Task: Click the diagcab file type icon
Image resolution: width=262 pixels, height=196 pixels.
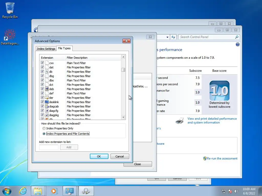Action: coord(47,106)
